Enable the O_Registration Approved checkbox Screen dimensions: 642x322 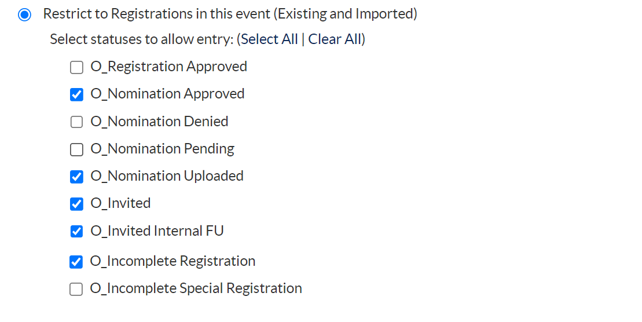pos(76,68)
